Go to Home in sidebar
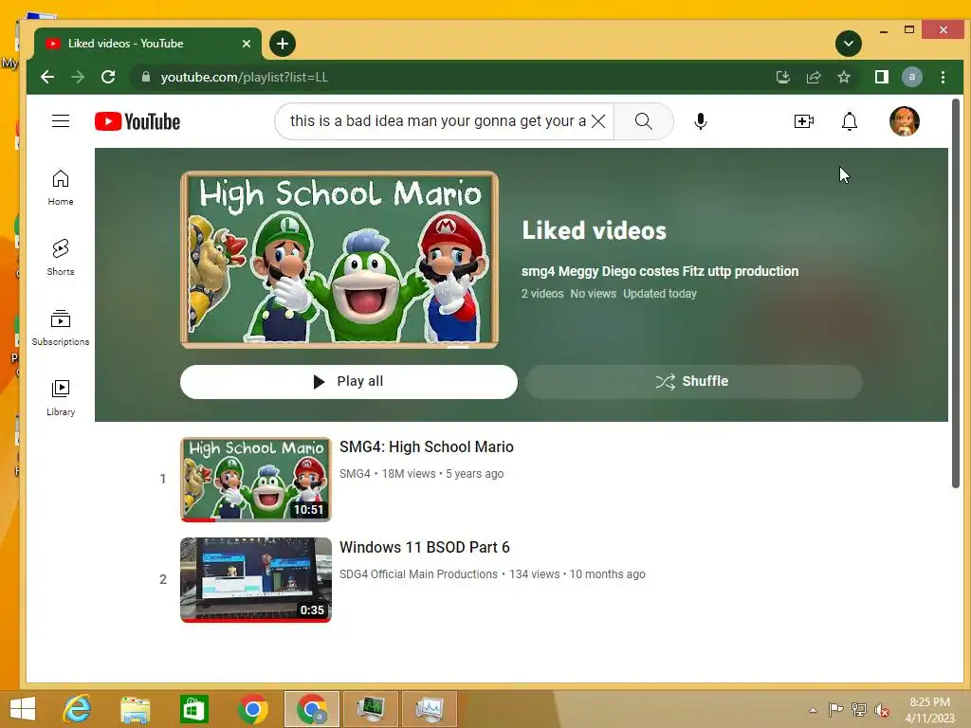Viewport: 971px width, 728px height. 61,188
